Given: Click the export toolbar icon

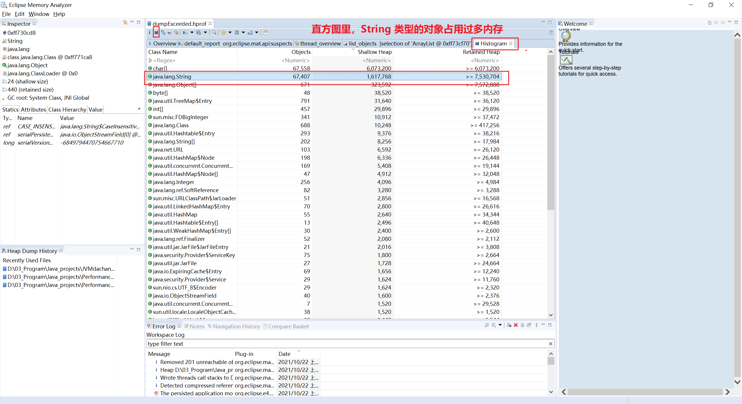Looking at the screenshot, I should click(250, 32).
